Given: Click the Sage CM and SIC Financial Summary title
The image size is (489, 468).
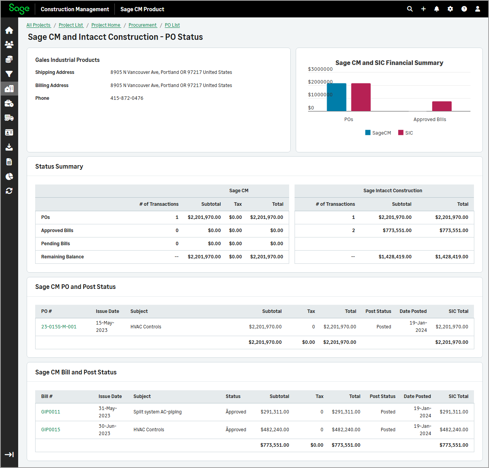Looking at the screenshot, I should tap(389, 63).
